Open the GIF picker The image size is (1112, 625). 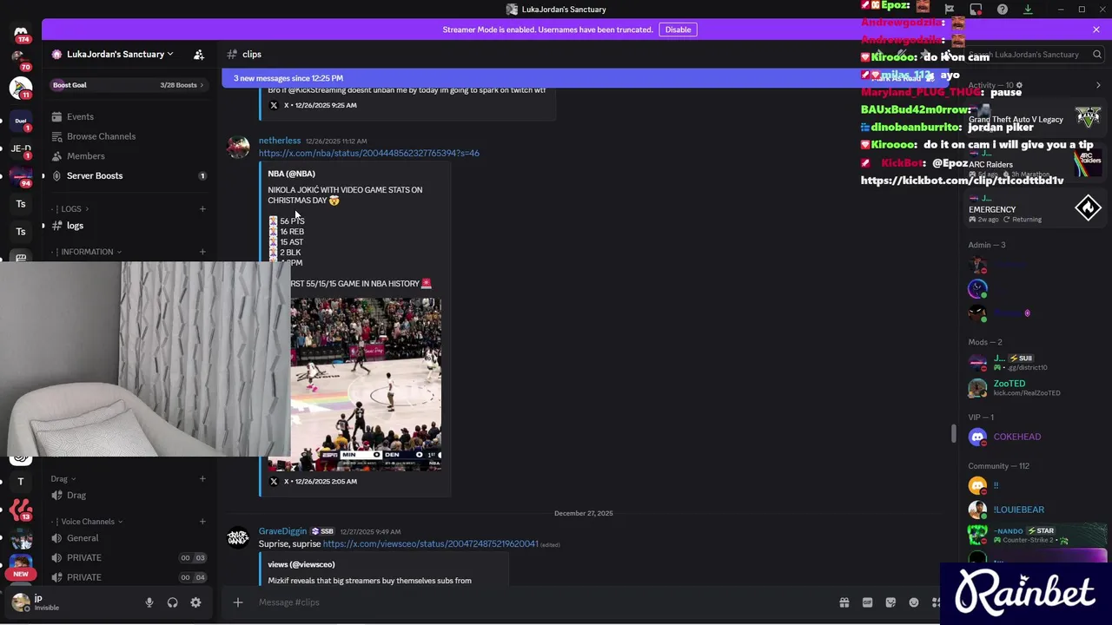(867, 602)
